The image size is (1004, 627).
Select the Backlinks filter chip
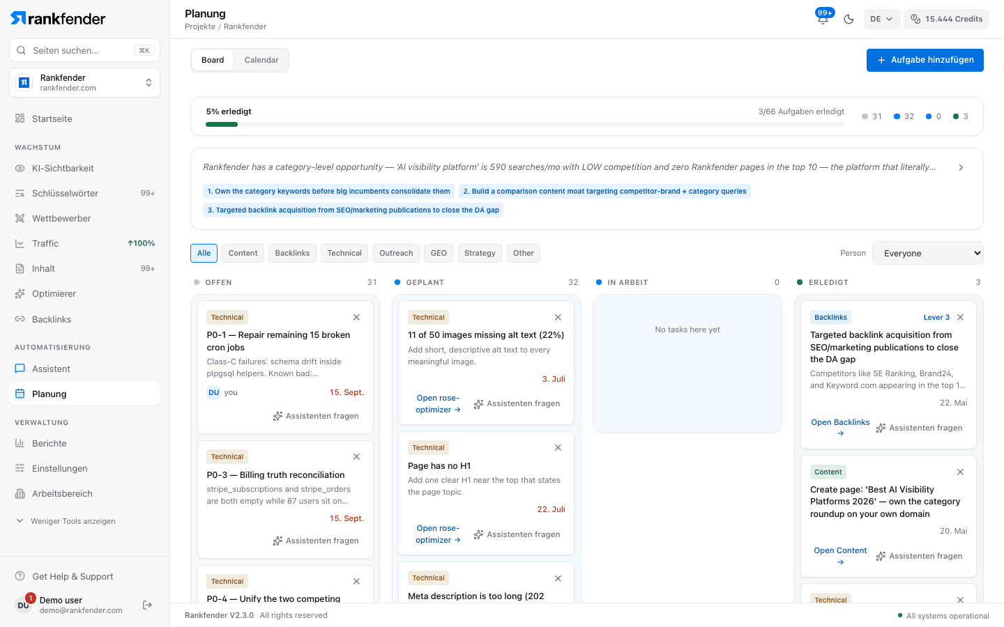[292, 253]
